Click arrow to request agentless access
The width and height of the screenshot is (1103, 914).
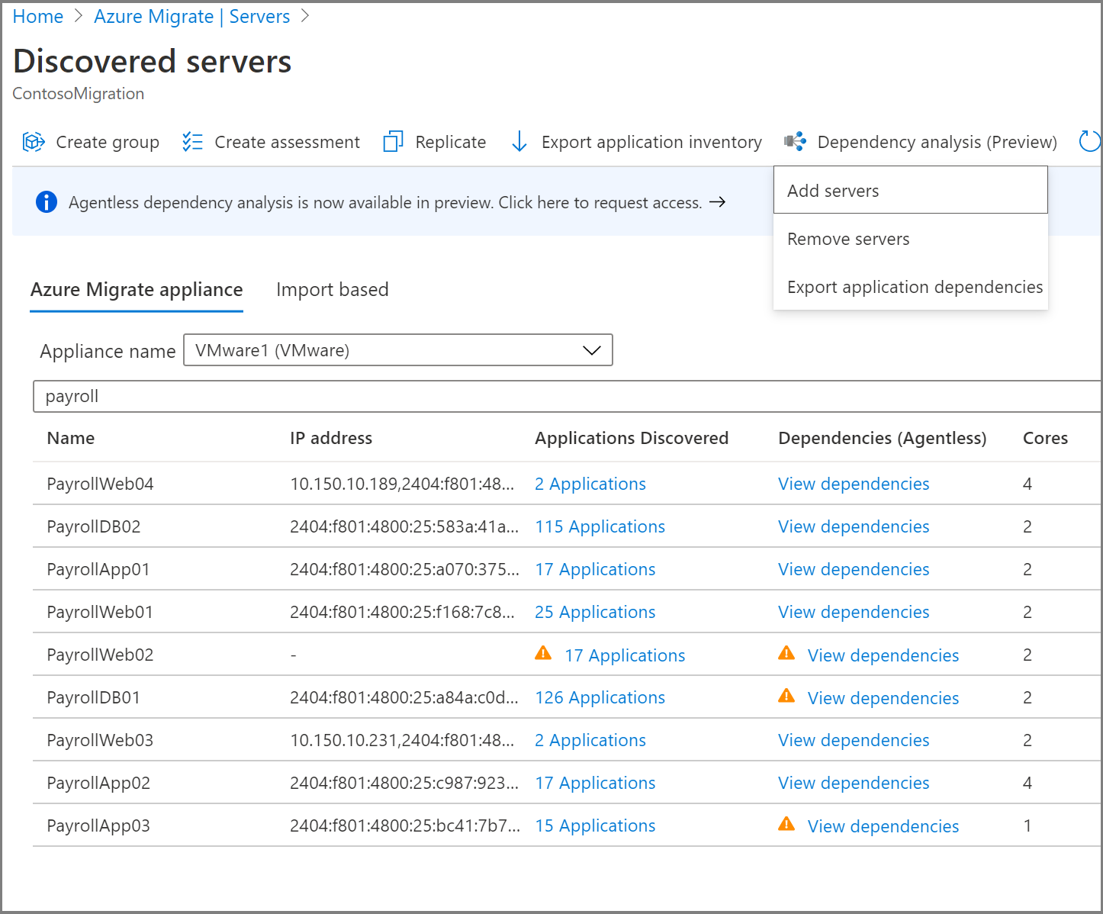point(717,202)
